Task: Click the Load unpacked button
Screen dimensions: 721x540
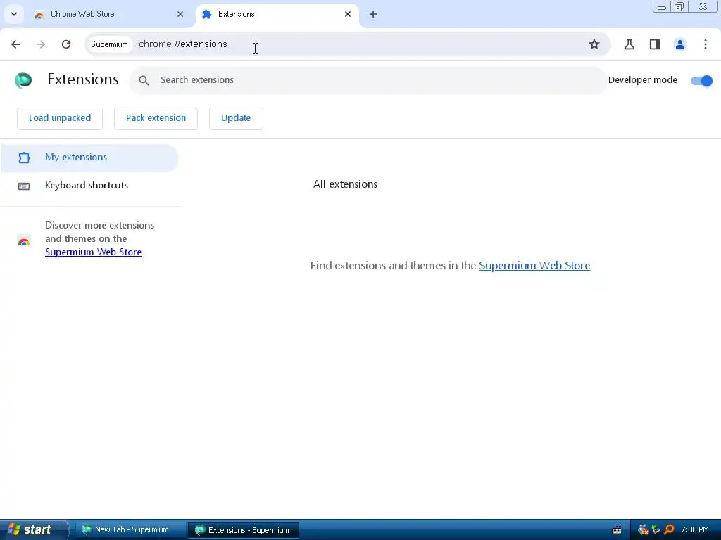Action: (60, 118)
